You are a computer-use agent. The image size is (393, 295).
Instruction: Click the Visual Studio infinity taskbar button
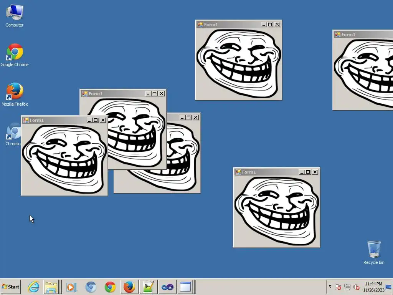point(167,287)
